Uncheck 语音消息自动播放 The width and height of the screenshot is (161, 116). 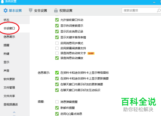pyautogui.click(x=57, y=58)
